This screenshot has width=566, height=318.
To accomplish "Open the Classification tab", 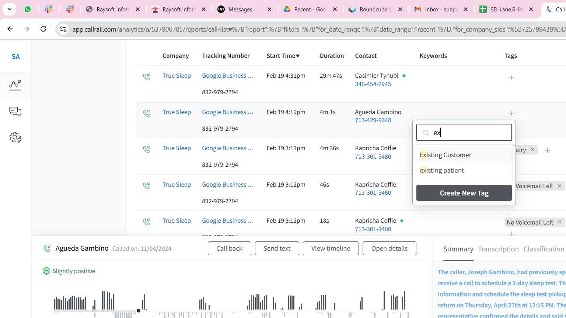I will (544, 249).
